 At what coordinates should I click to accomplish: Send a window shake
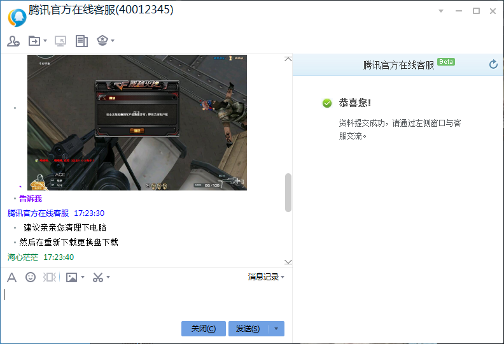(50, 277)
